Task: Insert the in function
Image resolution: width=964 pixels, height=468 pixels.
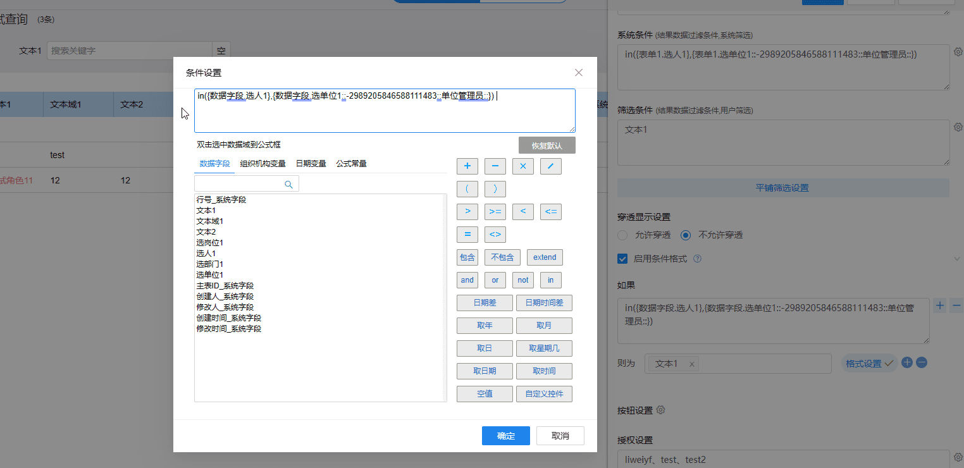Action: 550,280
